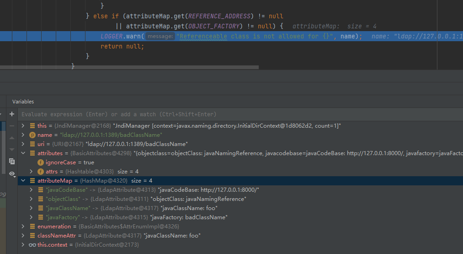Expand the 'enumeration' variable node

(23, 227)
